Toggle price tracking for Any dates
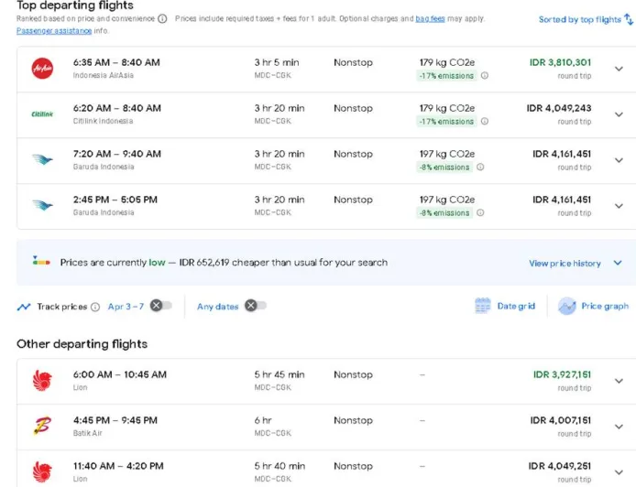 click(x=255, y=306)
